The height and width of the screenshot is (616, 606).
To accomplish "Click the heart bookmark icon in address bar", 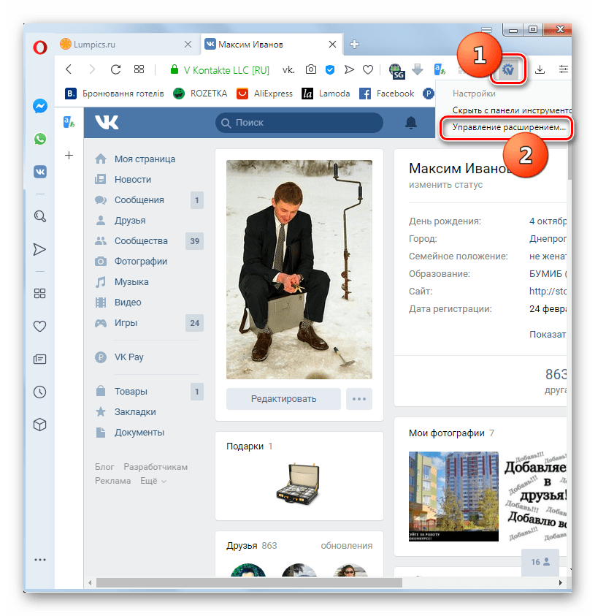I will coord(369,69).
